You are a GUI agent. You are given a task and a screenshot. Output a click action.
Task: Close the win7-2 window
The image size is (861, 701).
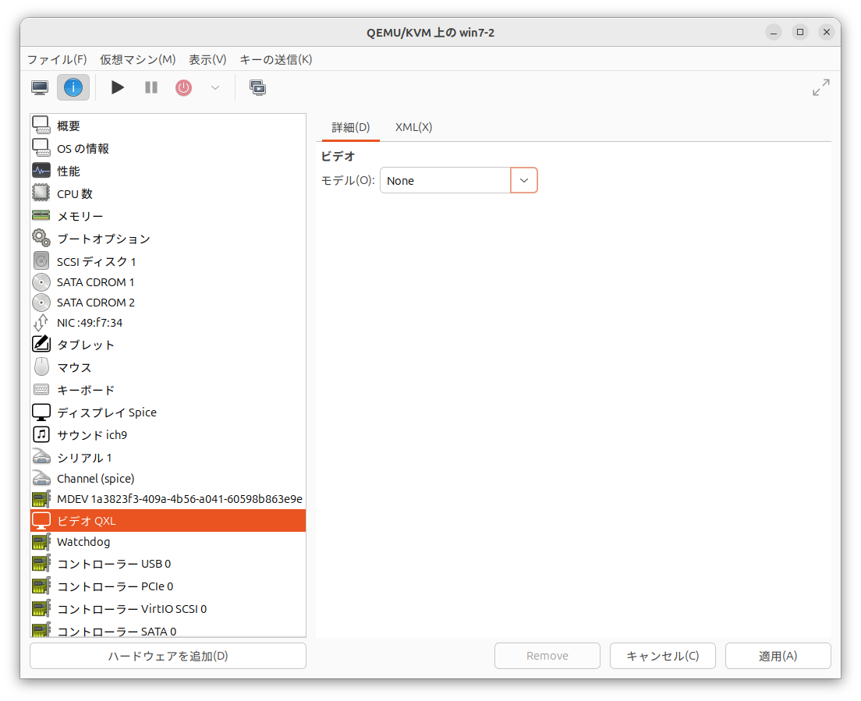tap(827, 32)
